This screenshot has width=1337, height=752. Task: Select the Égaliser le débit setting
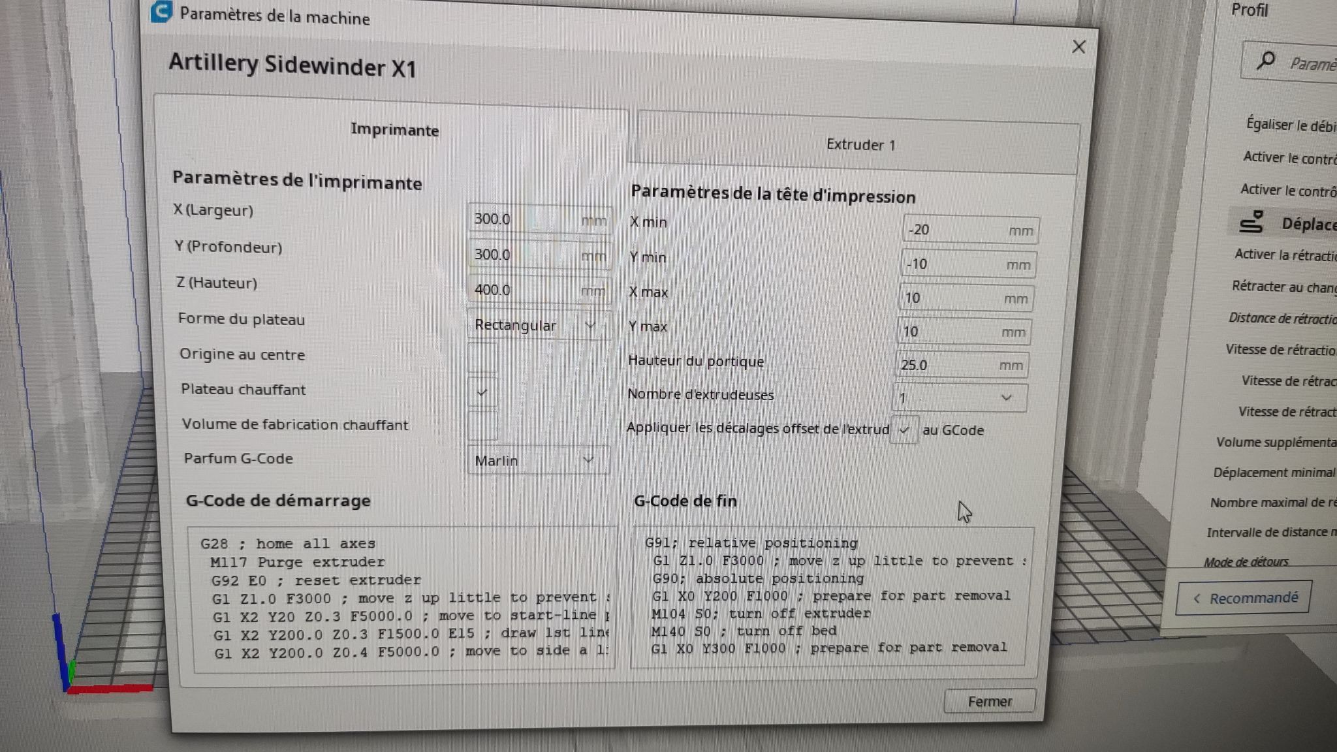(1291, 124)
